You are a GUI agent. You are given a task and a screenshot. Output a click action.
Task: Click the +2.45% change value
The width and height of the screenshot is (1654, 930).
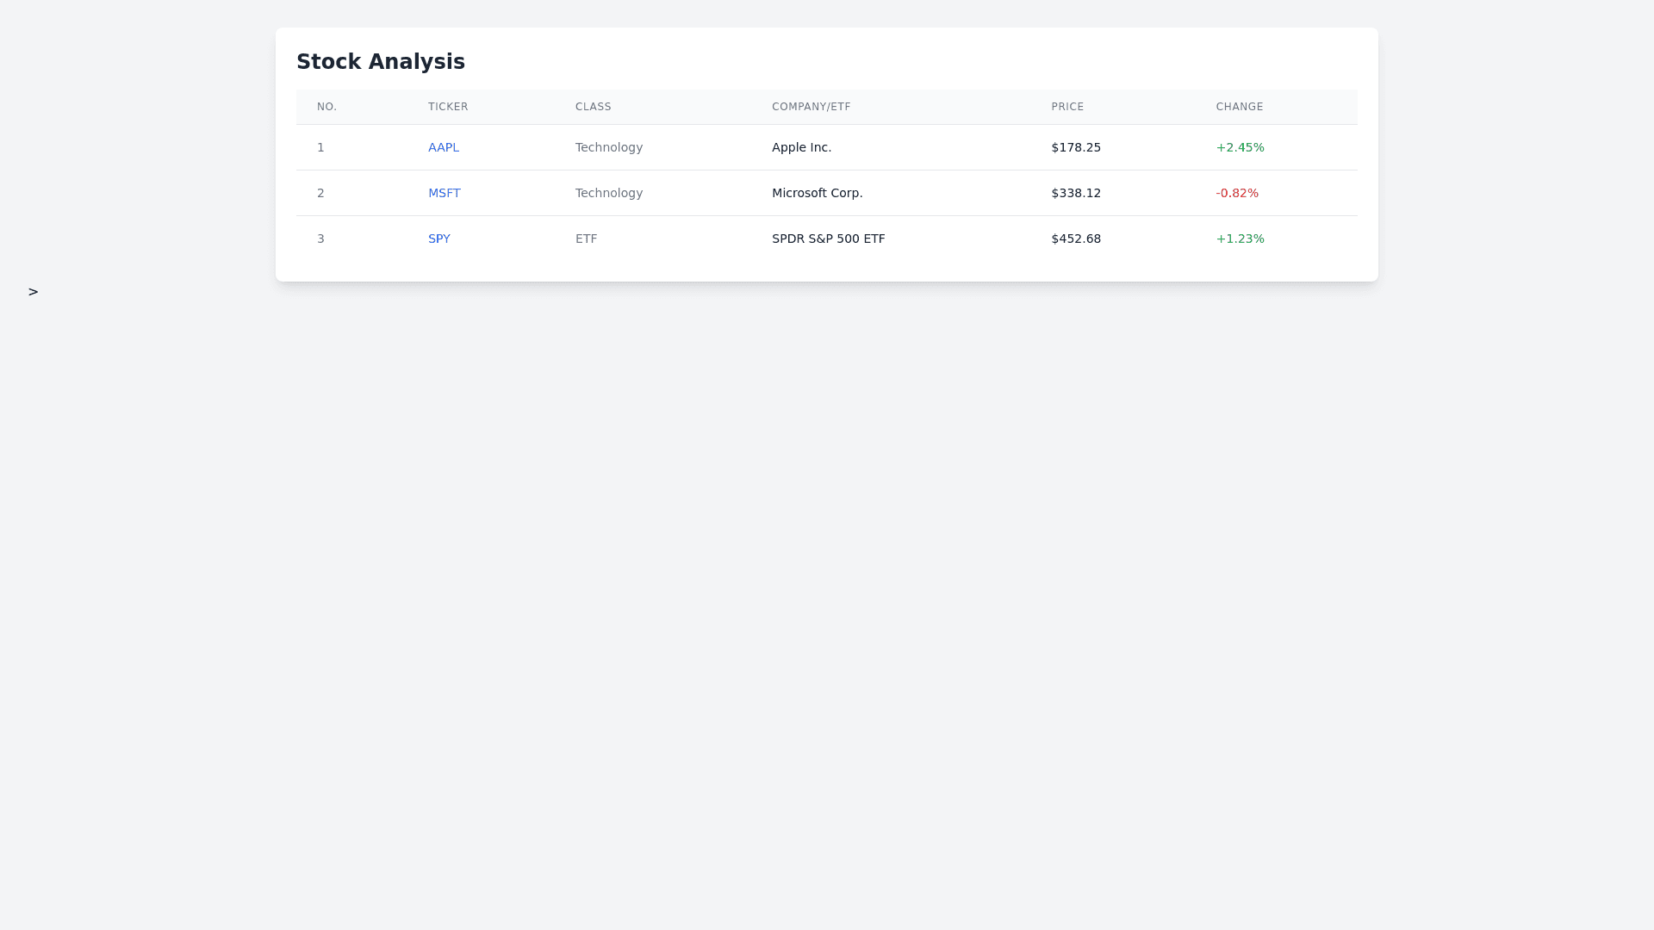[x=1240, y=147]
